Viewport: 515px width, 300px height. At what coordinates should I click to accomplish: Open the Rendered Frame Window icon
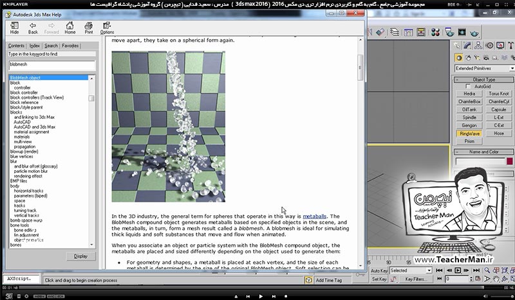(x=462, y=32)
